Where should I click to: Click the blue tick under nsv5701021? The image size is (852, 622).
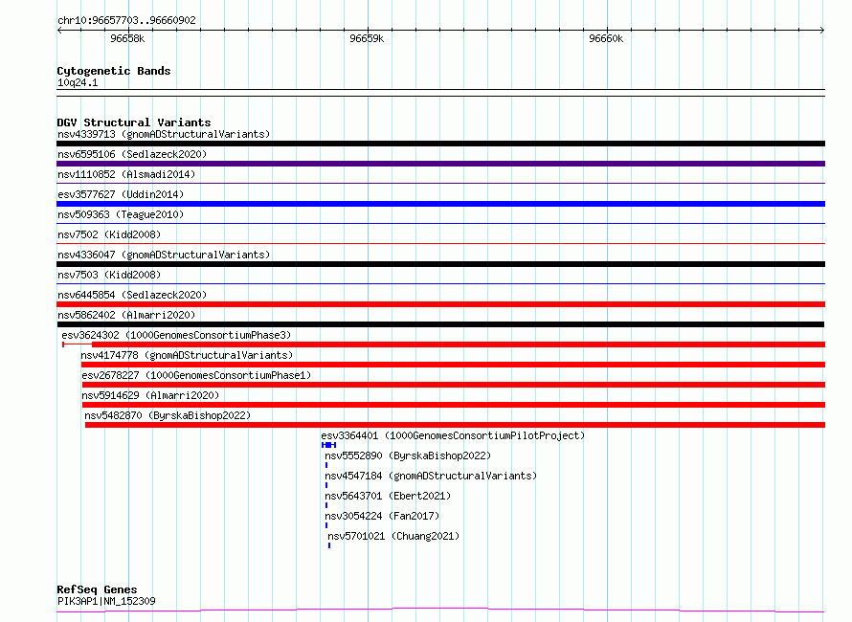[x=329, y=545]
